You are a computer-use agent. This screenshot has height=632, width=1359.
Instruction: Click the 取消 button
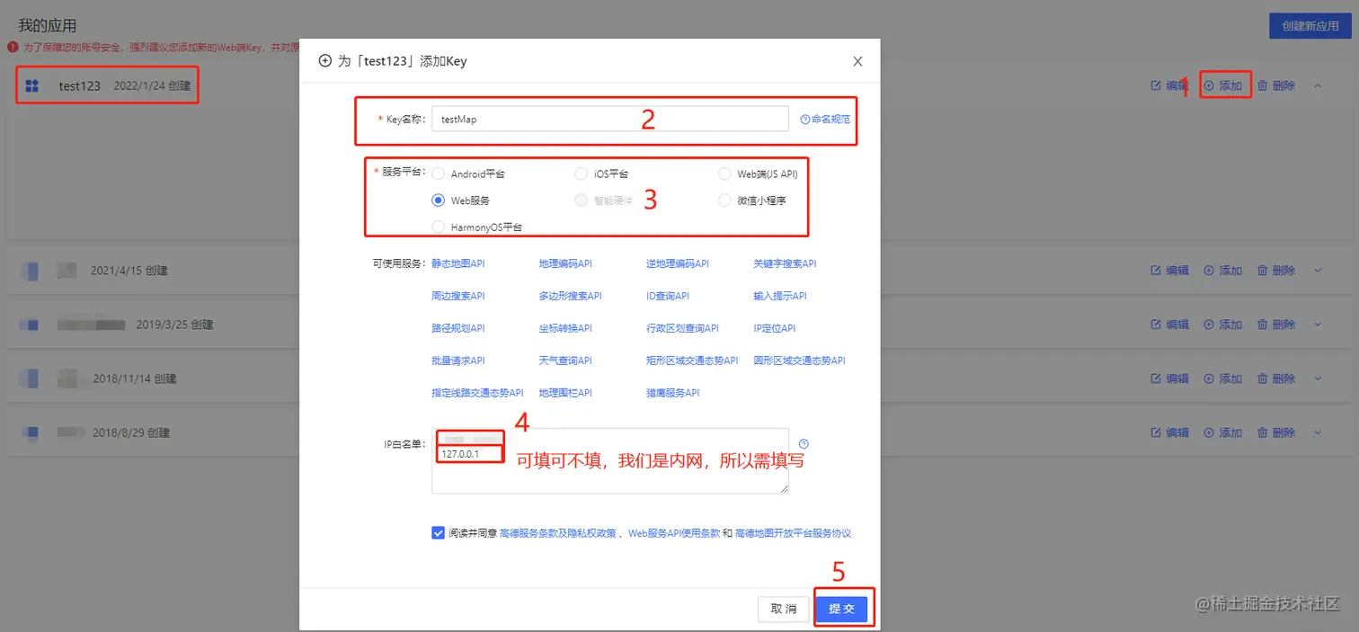784,609
